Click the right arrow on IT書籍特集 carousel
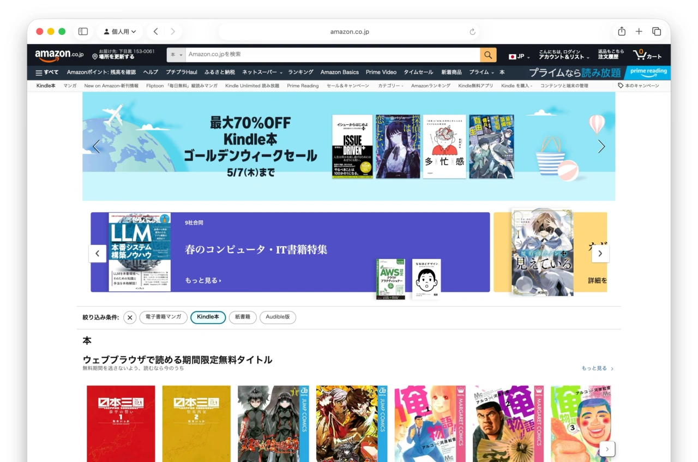698x462 pixels. pos(600,253)
